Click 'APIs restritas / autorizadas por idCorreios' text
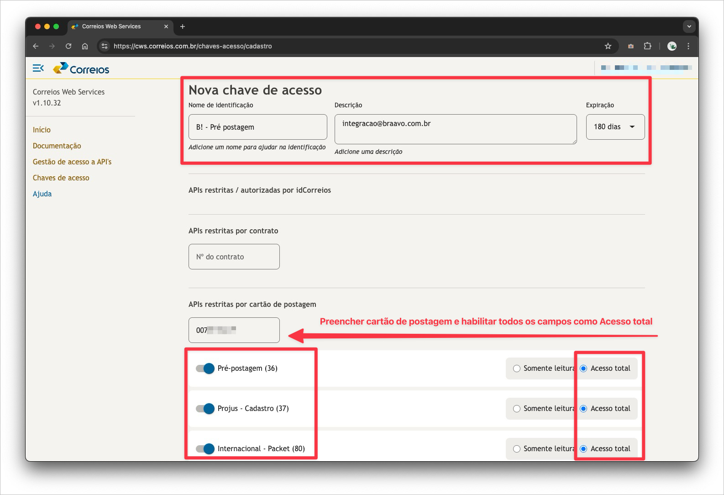 260,190
